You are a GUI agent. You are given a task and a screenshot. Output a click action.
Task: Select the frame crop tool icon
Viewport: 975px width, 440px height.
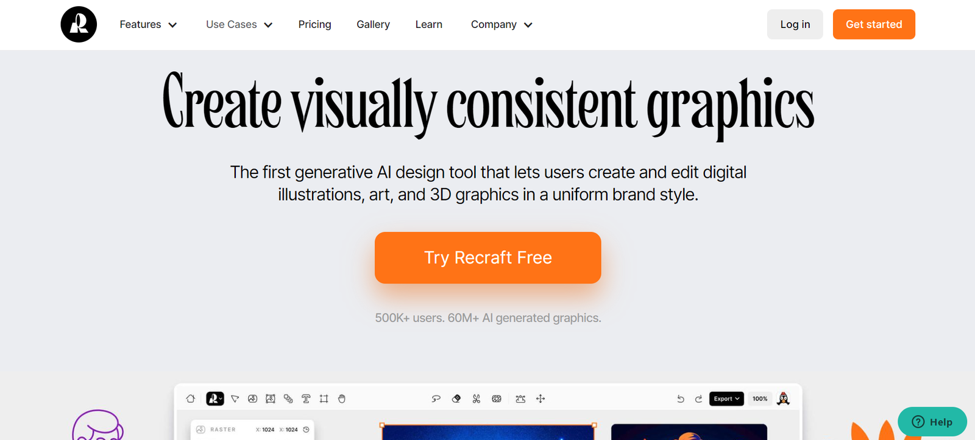(x=324, y=399)
